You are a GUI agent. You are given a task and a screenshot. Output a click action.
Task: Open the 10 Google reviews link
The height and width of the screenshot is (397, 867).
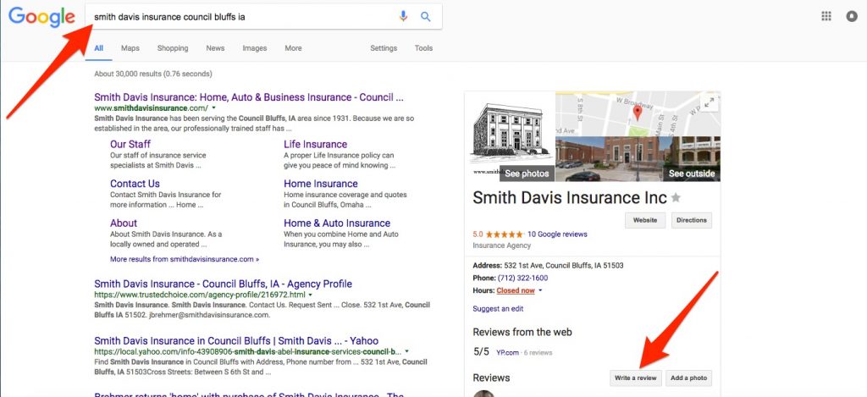click(x=557, y=234)
